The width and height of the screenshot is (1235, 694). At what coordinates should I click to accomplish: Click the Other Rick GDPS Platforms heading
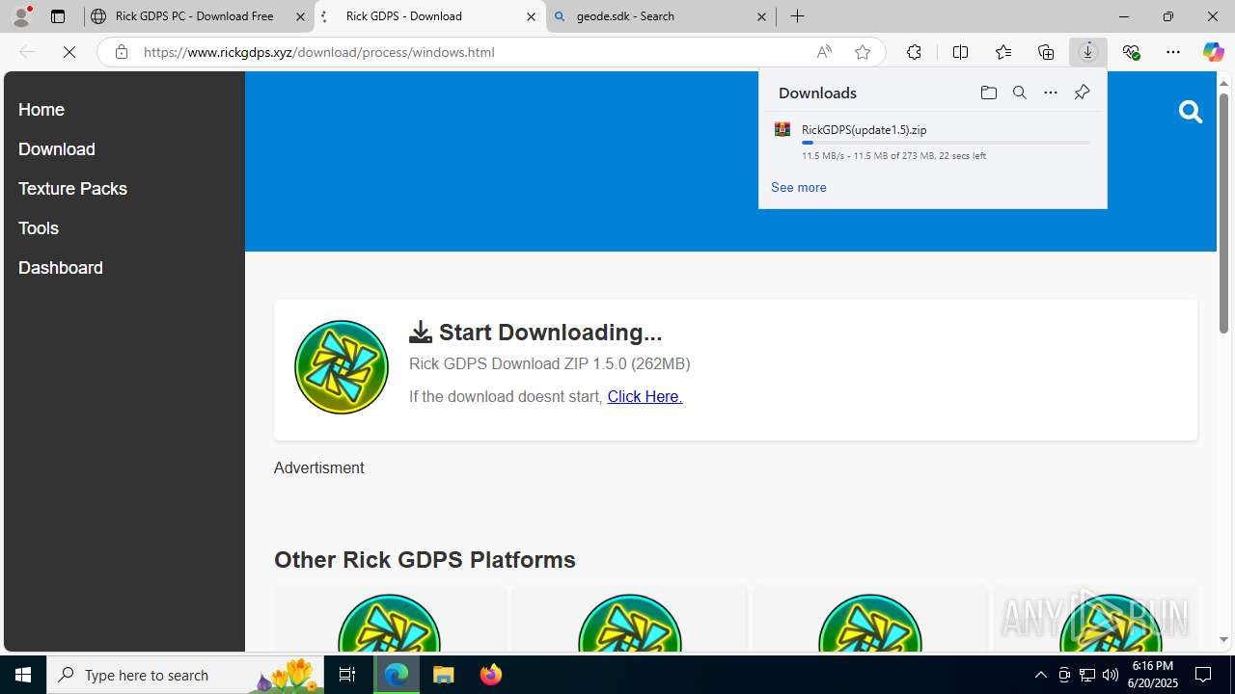425,559
